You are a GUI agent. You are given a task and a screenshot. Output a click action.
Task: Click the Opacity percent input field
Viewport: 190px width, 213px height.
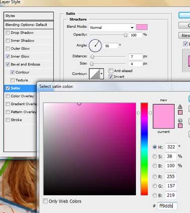point(136,35)
